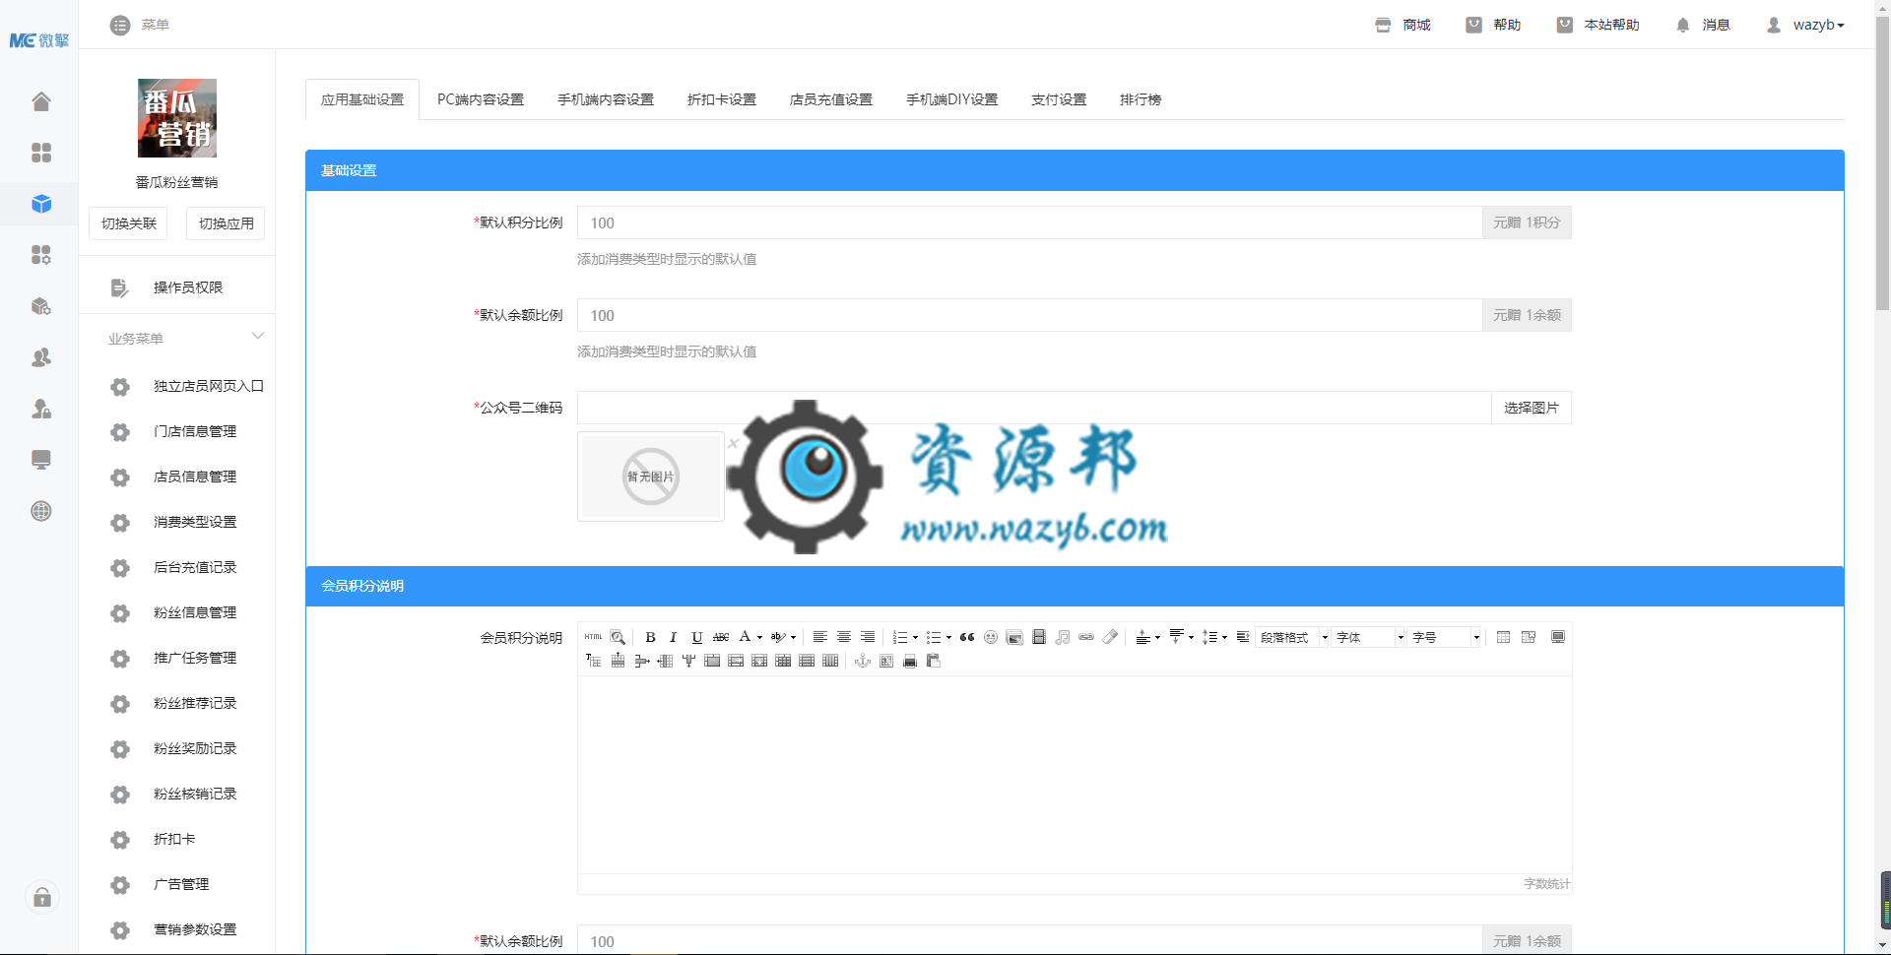1891x955 pixels.
Task: Open 商城 link in top bar
Action: 1402,25
